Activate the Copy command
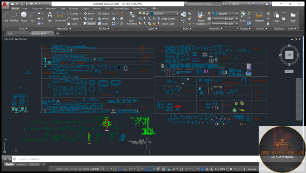Screen dimensions: 306x173 click(x=89, y=19)
